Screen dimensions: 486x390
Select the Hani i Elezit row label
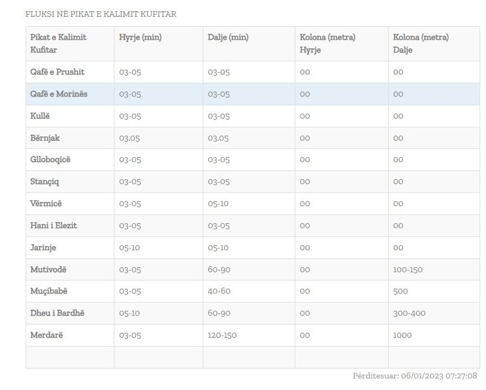pyautogui.click(x=54, y=226)
